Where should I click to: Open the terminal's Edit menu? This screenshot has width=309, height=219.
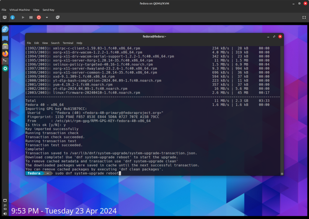point(36,43)
